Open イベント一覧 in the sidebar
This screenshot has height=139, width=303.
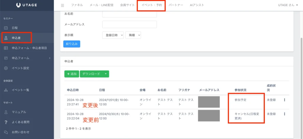point(20,90)
